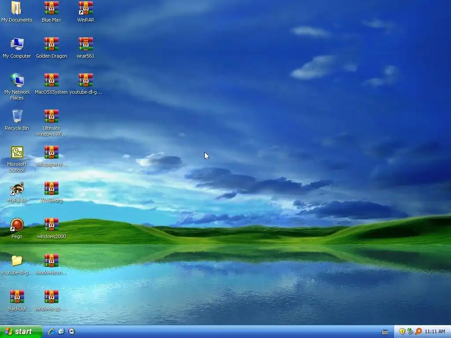Image resolution: width=451 pixels, height=338 pixels.
Task: Open the Start menu
Action: (x=21, y=332)
